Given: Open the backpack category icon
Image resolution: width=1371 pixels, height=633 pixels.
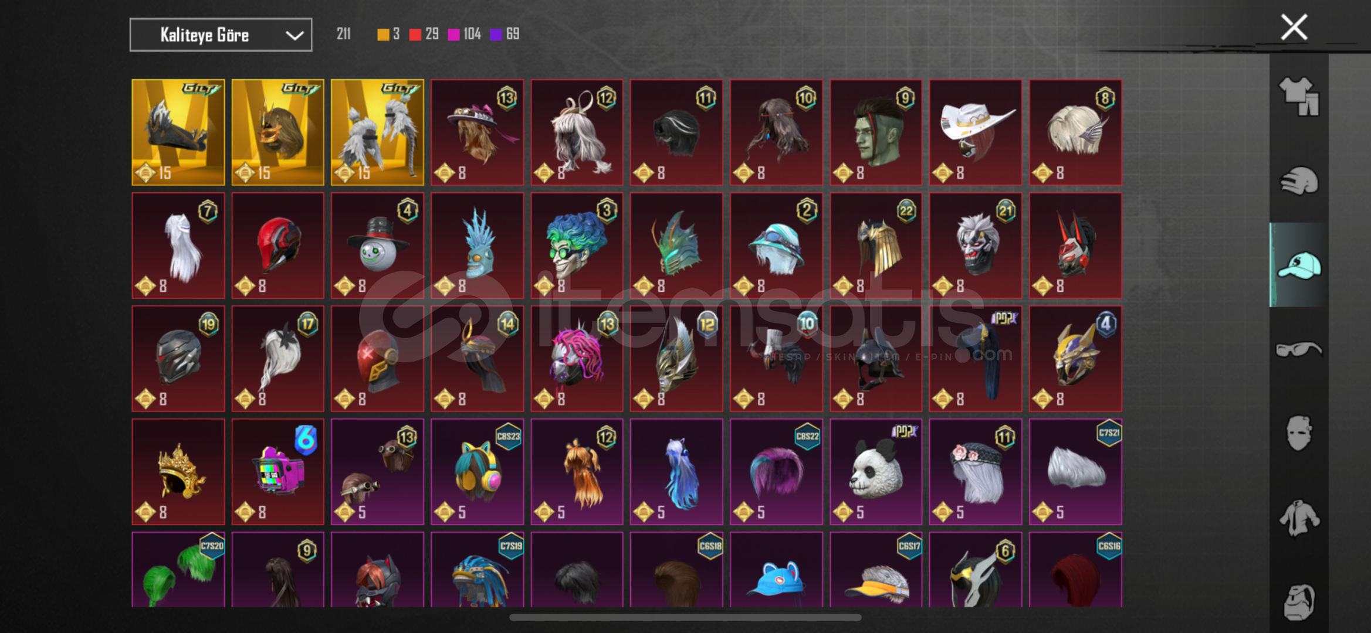Looking at the screenshot, I should (1299, 602).
